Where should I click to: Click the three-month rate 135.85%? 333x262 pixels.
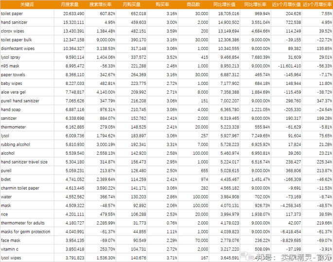(324, 49)
